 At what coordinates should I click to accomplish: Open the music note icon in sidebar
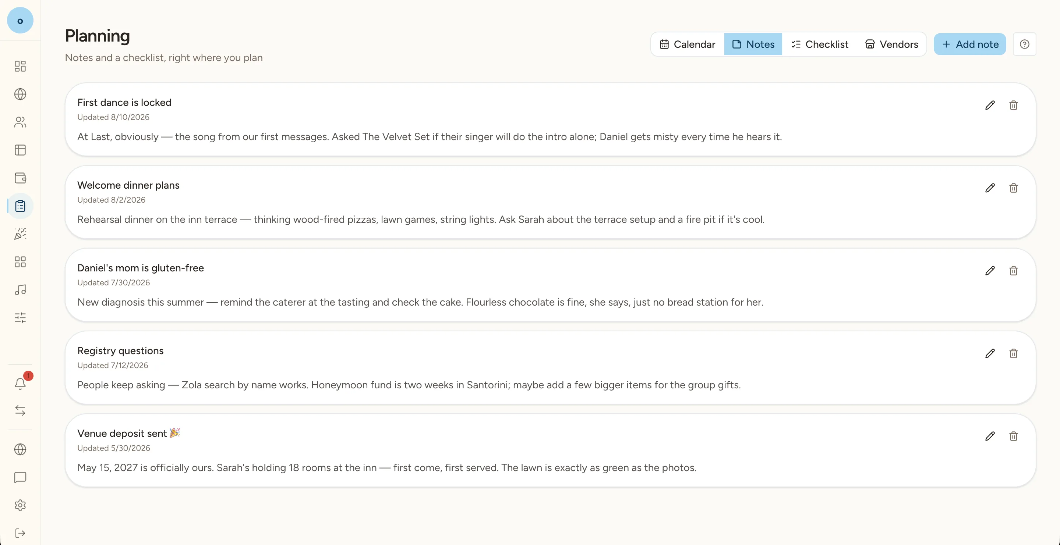(20, 290)
